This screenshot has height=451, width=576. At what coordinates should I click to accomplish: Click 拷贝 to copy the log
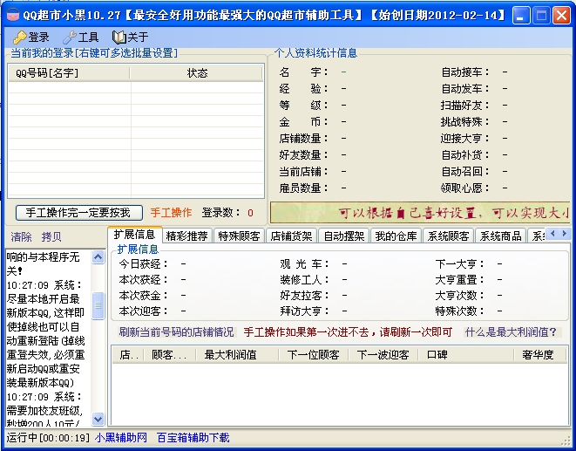click(x=51, y=237)
